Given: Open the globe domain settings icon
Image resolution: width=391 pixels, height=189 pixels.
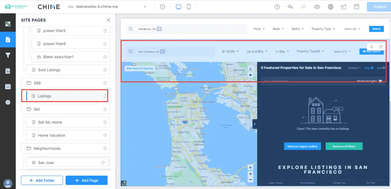Looking at the screenshot, I should pos(330,7).
